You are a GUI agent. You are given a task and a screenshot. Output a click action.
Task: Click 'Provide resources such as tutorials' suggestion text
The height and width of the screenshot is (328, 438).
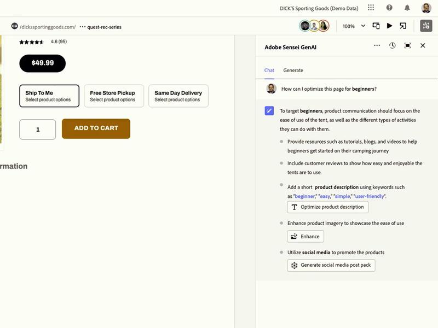point(352,146)
